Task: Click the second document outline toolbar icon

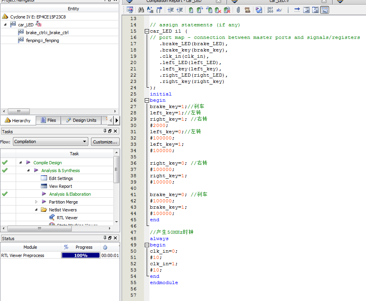Action: 315,10
